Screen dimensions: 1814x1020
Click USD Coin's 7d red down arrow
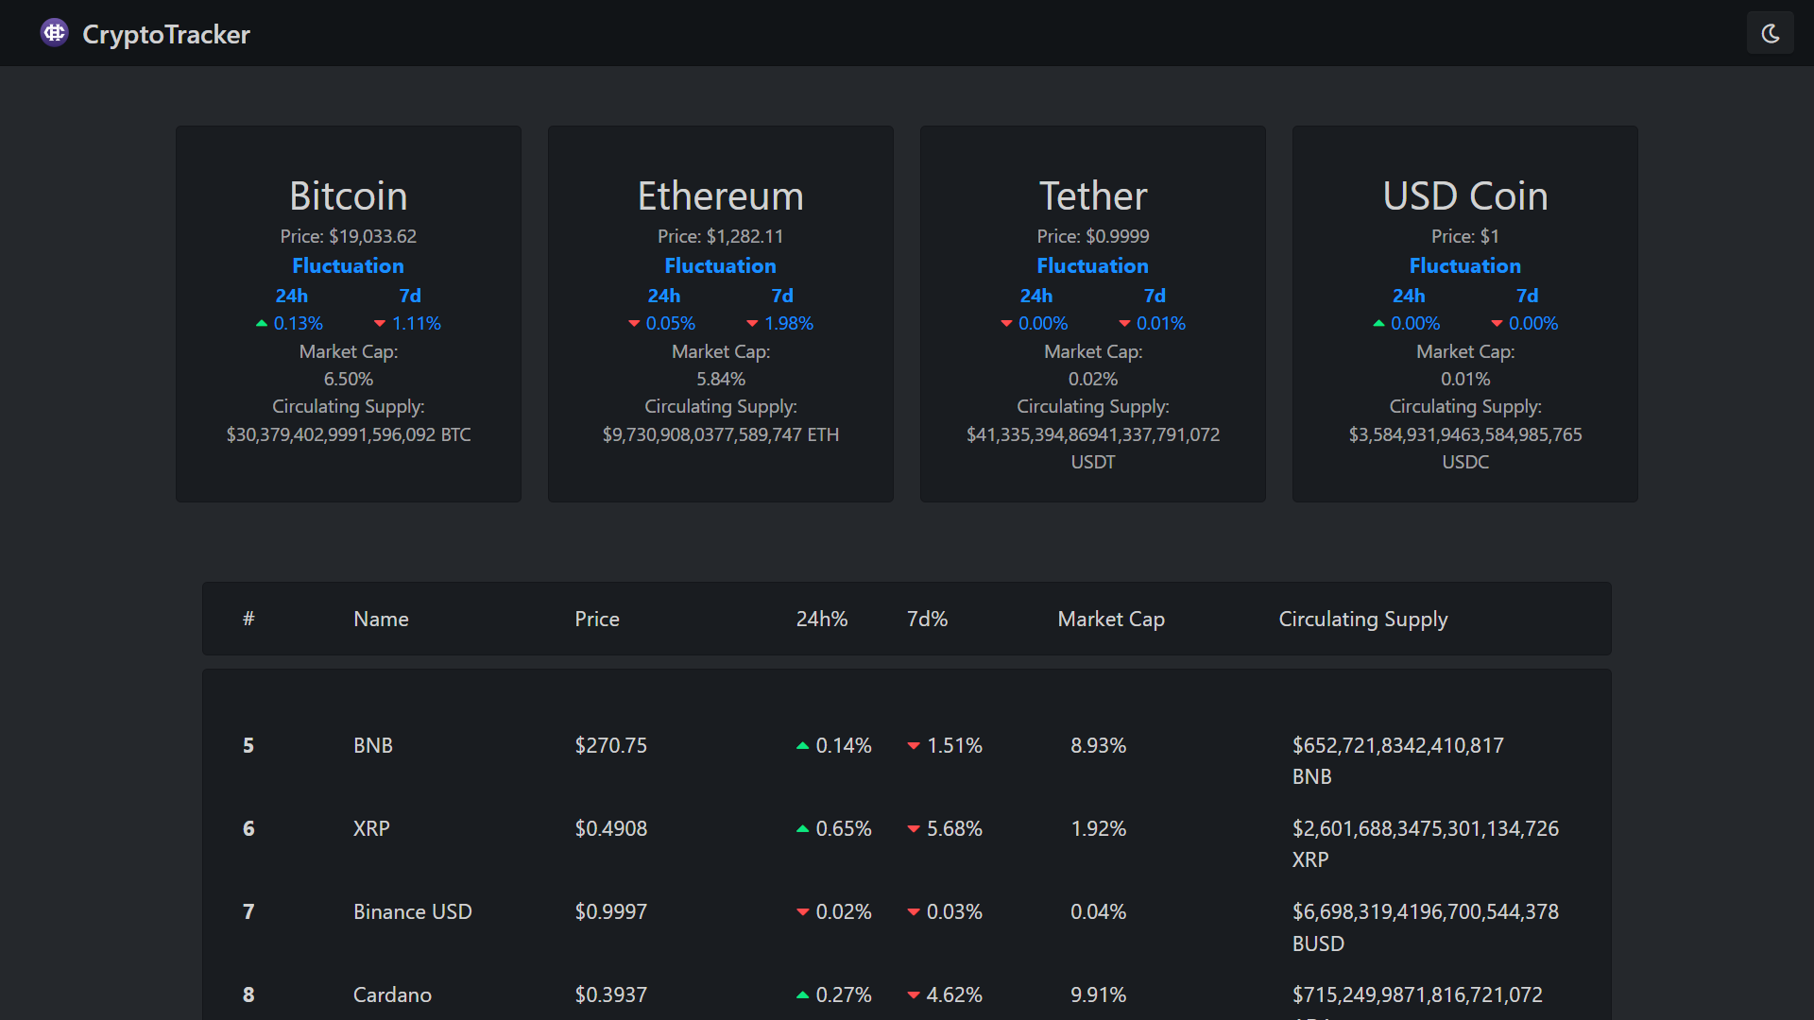(1497, 324)
